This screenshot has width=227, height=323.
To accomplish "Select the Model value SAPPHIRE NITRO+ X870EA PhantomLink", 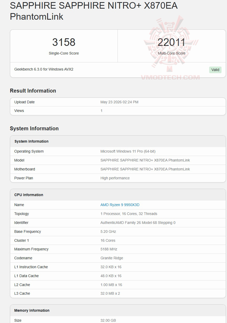I will 145,160.
